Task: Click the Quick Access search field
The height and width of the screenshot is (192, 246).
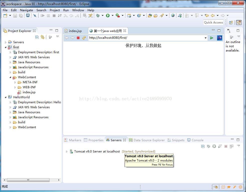Action: [x=213, y=22]
